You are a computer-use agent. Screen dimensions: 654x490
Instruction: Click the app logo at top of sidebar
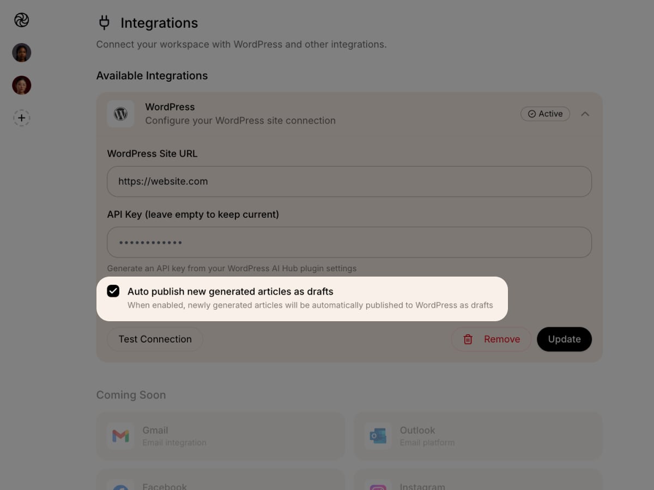tap(21, 20)
